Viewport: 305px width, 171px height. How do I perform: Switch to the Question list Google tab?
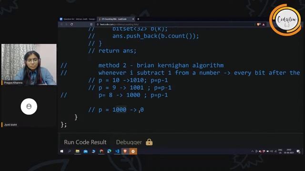click(77, 19)
